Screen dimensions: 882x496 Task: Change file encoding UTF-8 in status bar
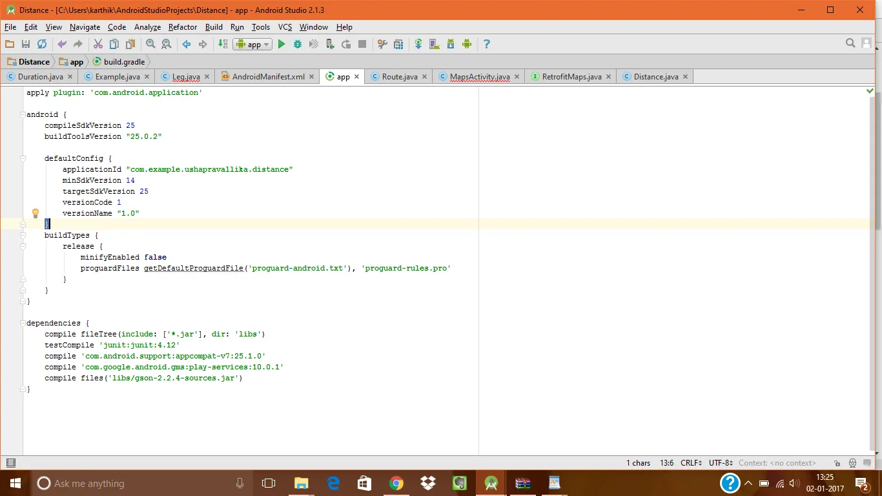(721, 463)
